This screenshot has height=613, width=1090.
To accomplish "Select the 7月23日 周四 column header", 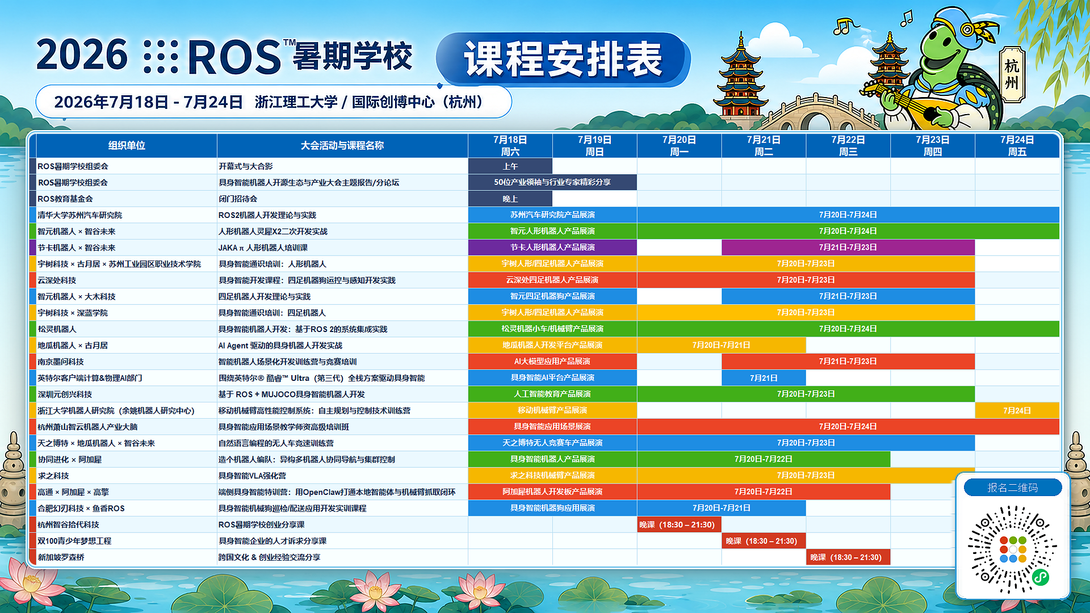I will 933,146.
